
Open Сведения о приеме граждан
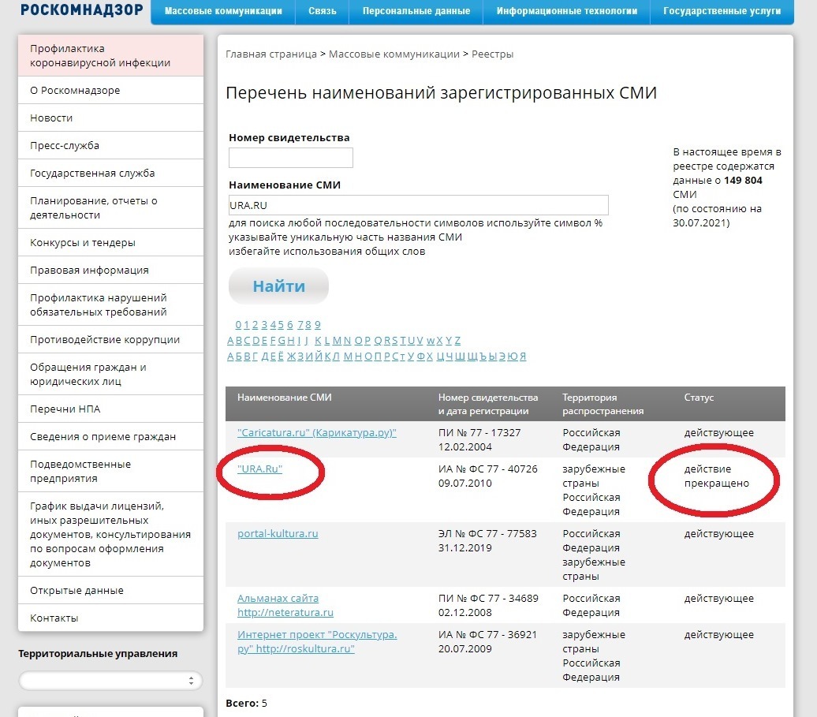point(110,437)
